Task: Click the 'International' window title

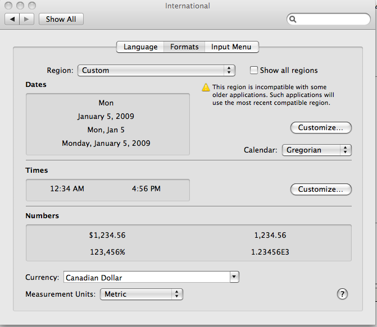Action: tap(188, 6)
